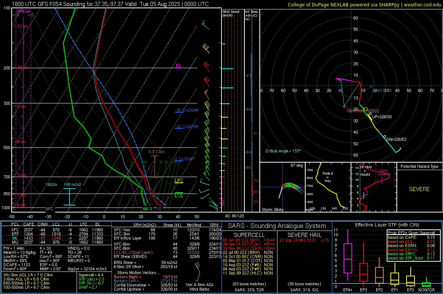The image size is (443, 294).
Task: Click the surface dewpoint value 68
Action: 145,209
